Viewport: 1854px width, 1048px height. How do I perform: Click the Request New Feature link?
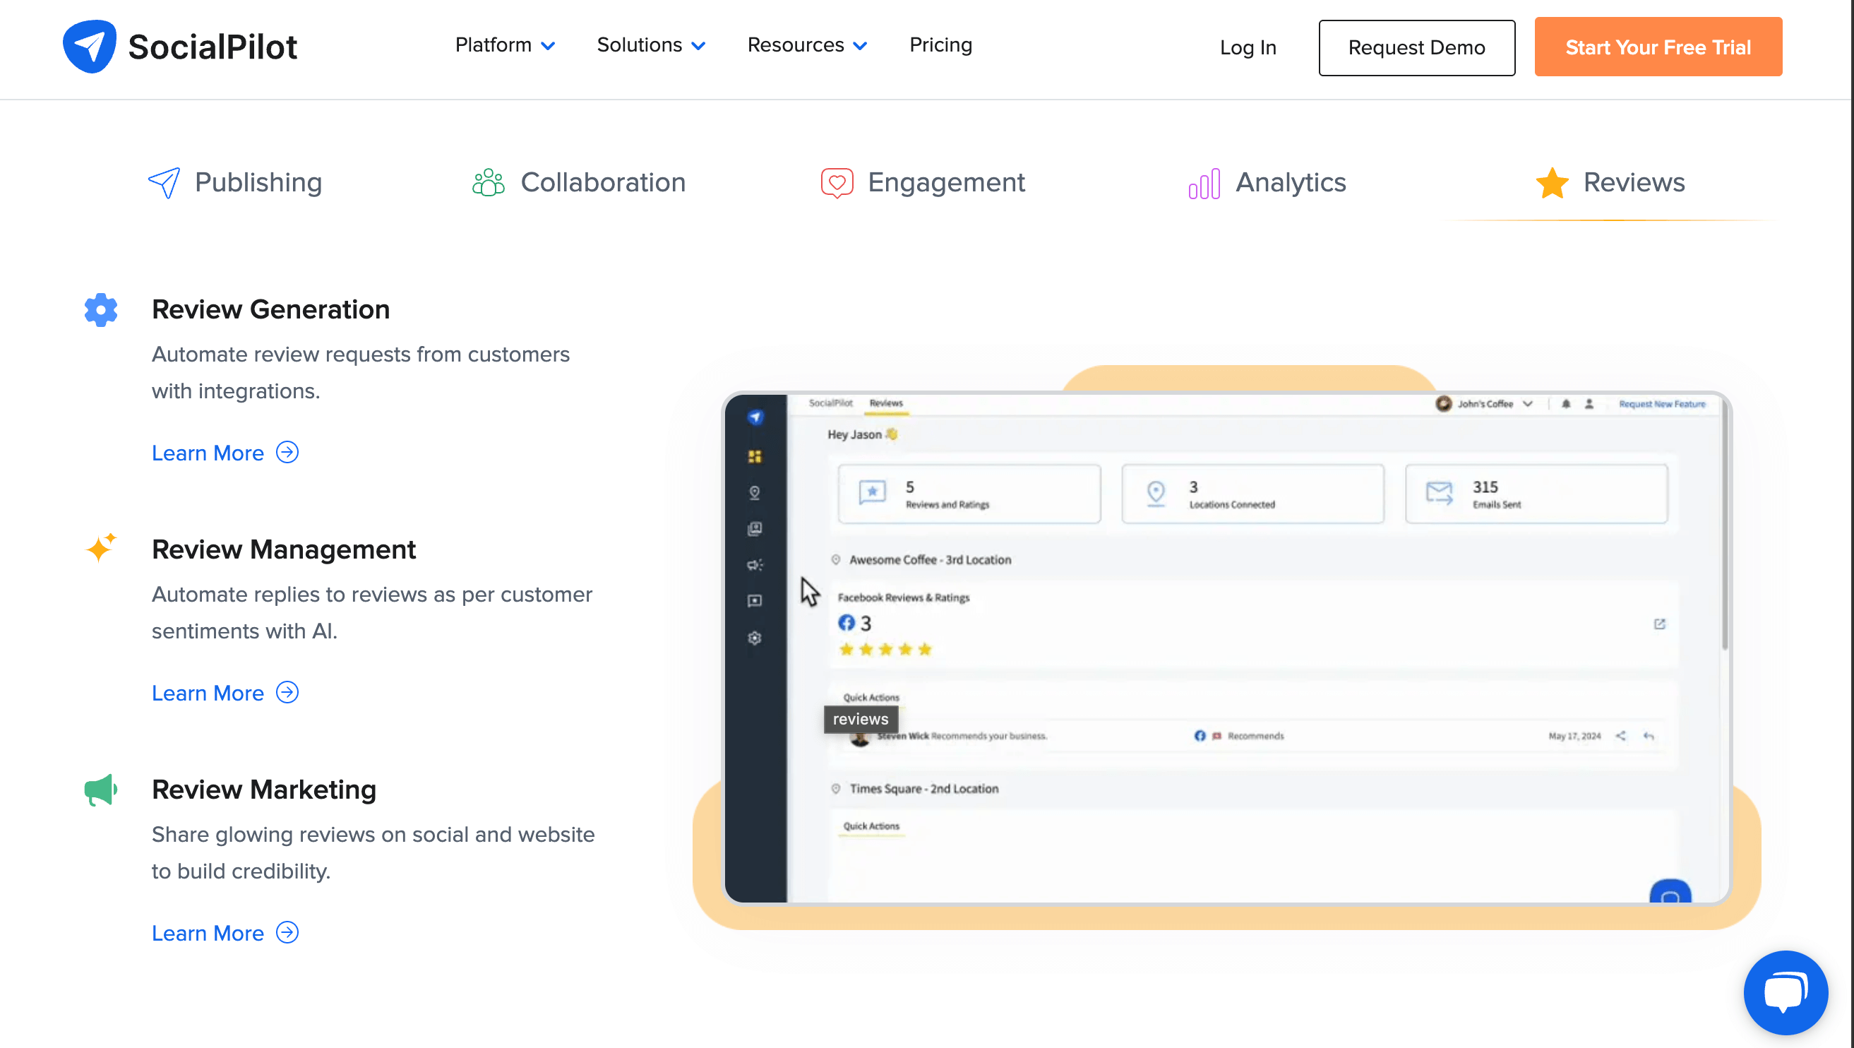pyautogui.click(x=1662, y=404)
